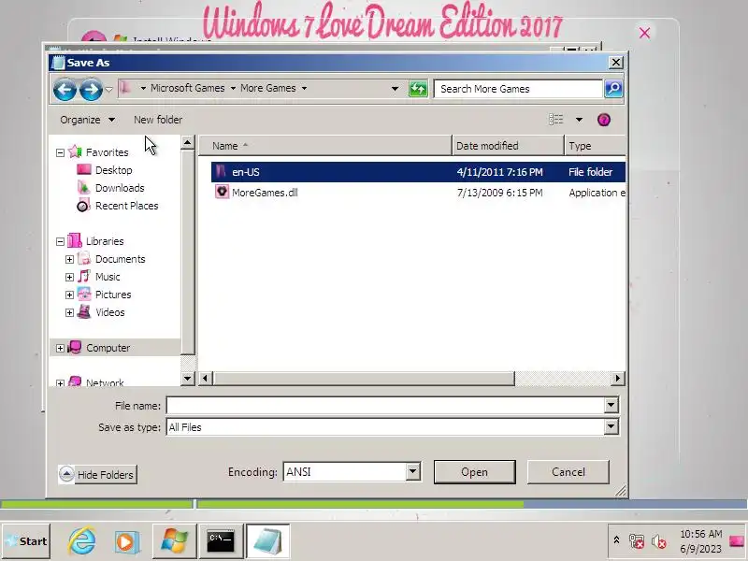Viewport: 748px width, 561px height.
Task: Open the address bar previous locations dropdown
Action: [395, 89]
